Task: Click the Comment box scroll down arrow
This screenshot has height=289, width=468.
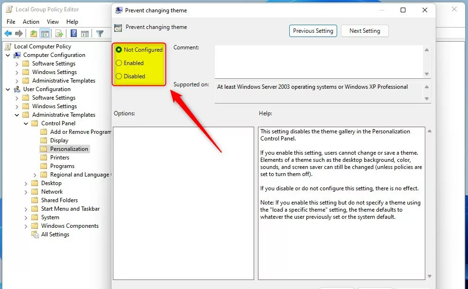Action: [x=427, y=74]
